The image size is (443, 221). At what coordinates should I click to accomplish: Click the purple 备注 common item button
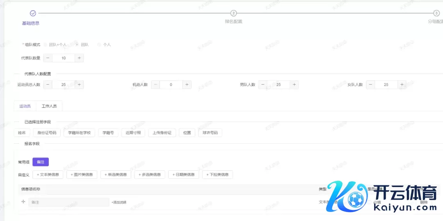tap(41, 162)
